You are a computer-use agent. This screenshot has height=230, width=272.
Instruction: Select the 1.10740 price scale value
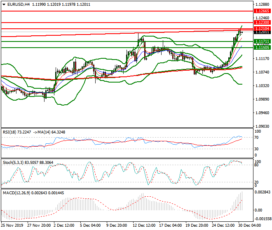pos(262,72)
